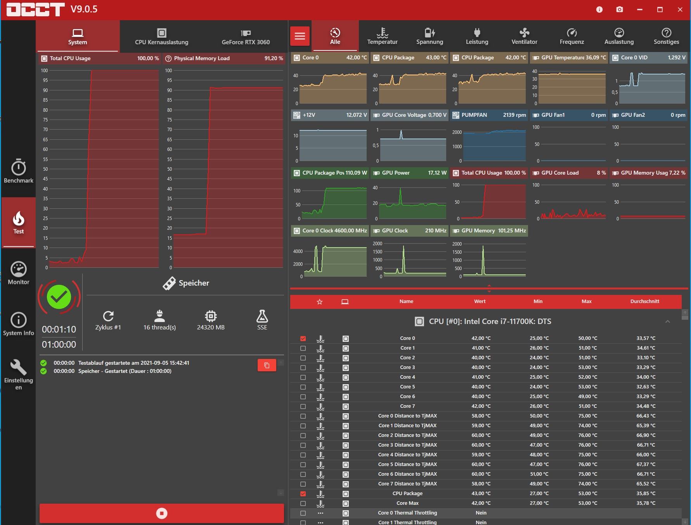
Task: Click the GPU Temperature graph tile
Action: coord(569,80)
